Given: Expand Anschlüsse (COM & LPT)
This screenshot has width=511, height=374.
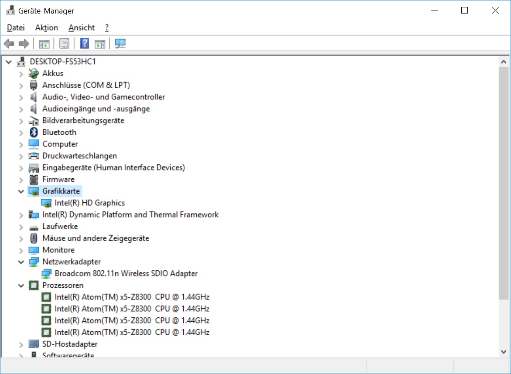Looking at the screenshot, I should [21, 85].
